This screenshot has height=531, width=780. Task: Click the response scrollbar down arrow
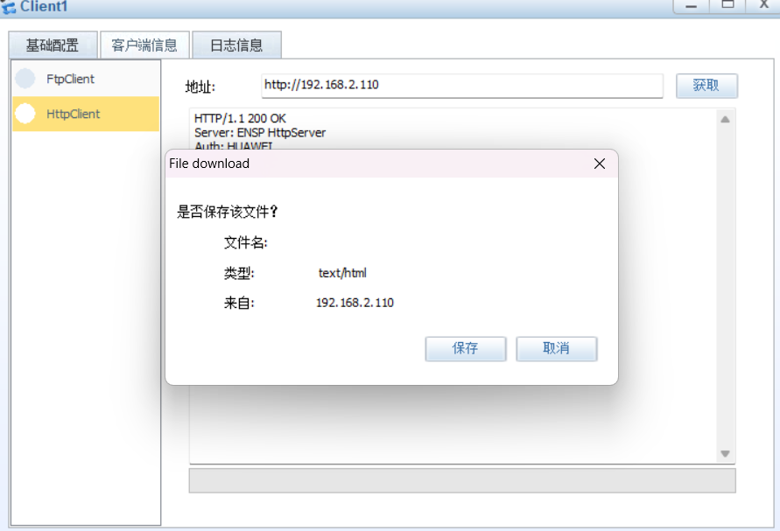pos(725,453)
